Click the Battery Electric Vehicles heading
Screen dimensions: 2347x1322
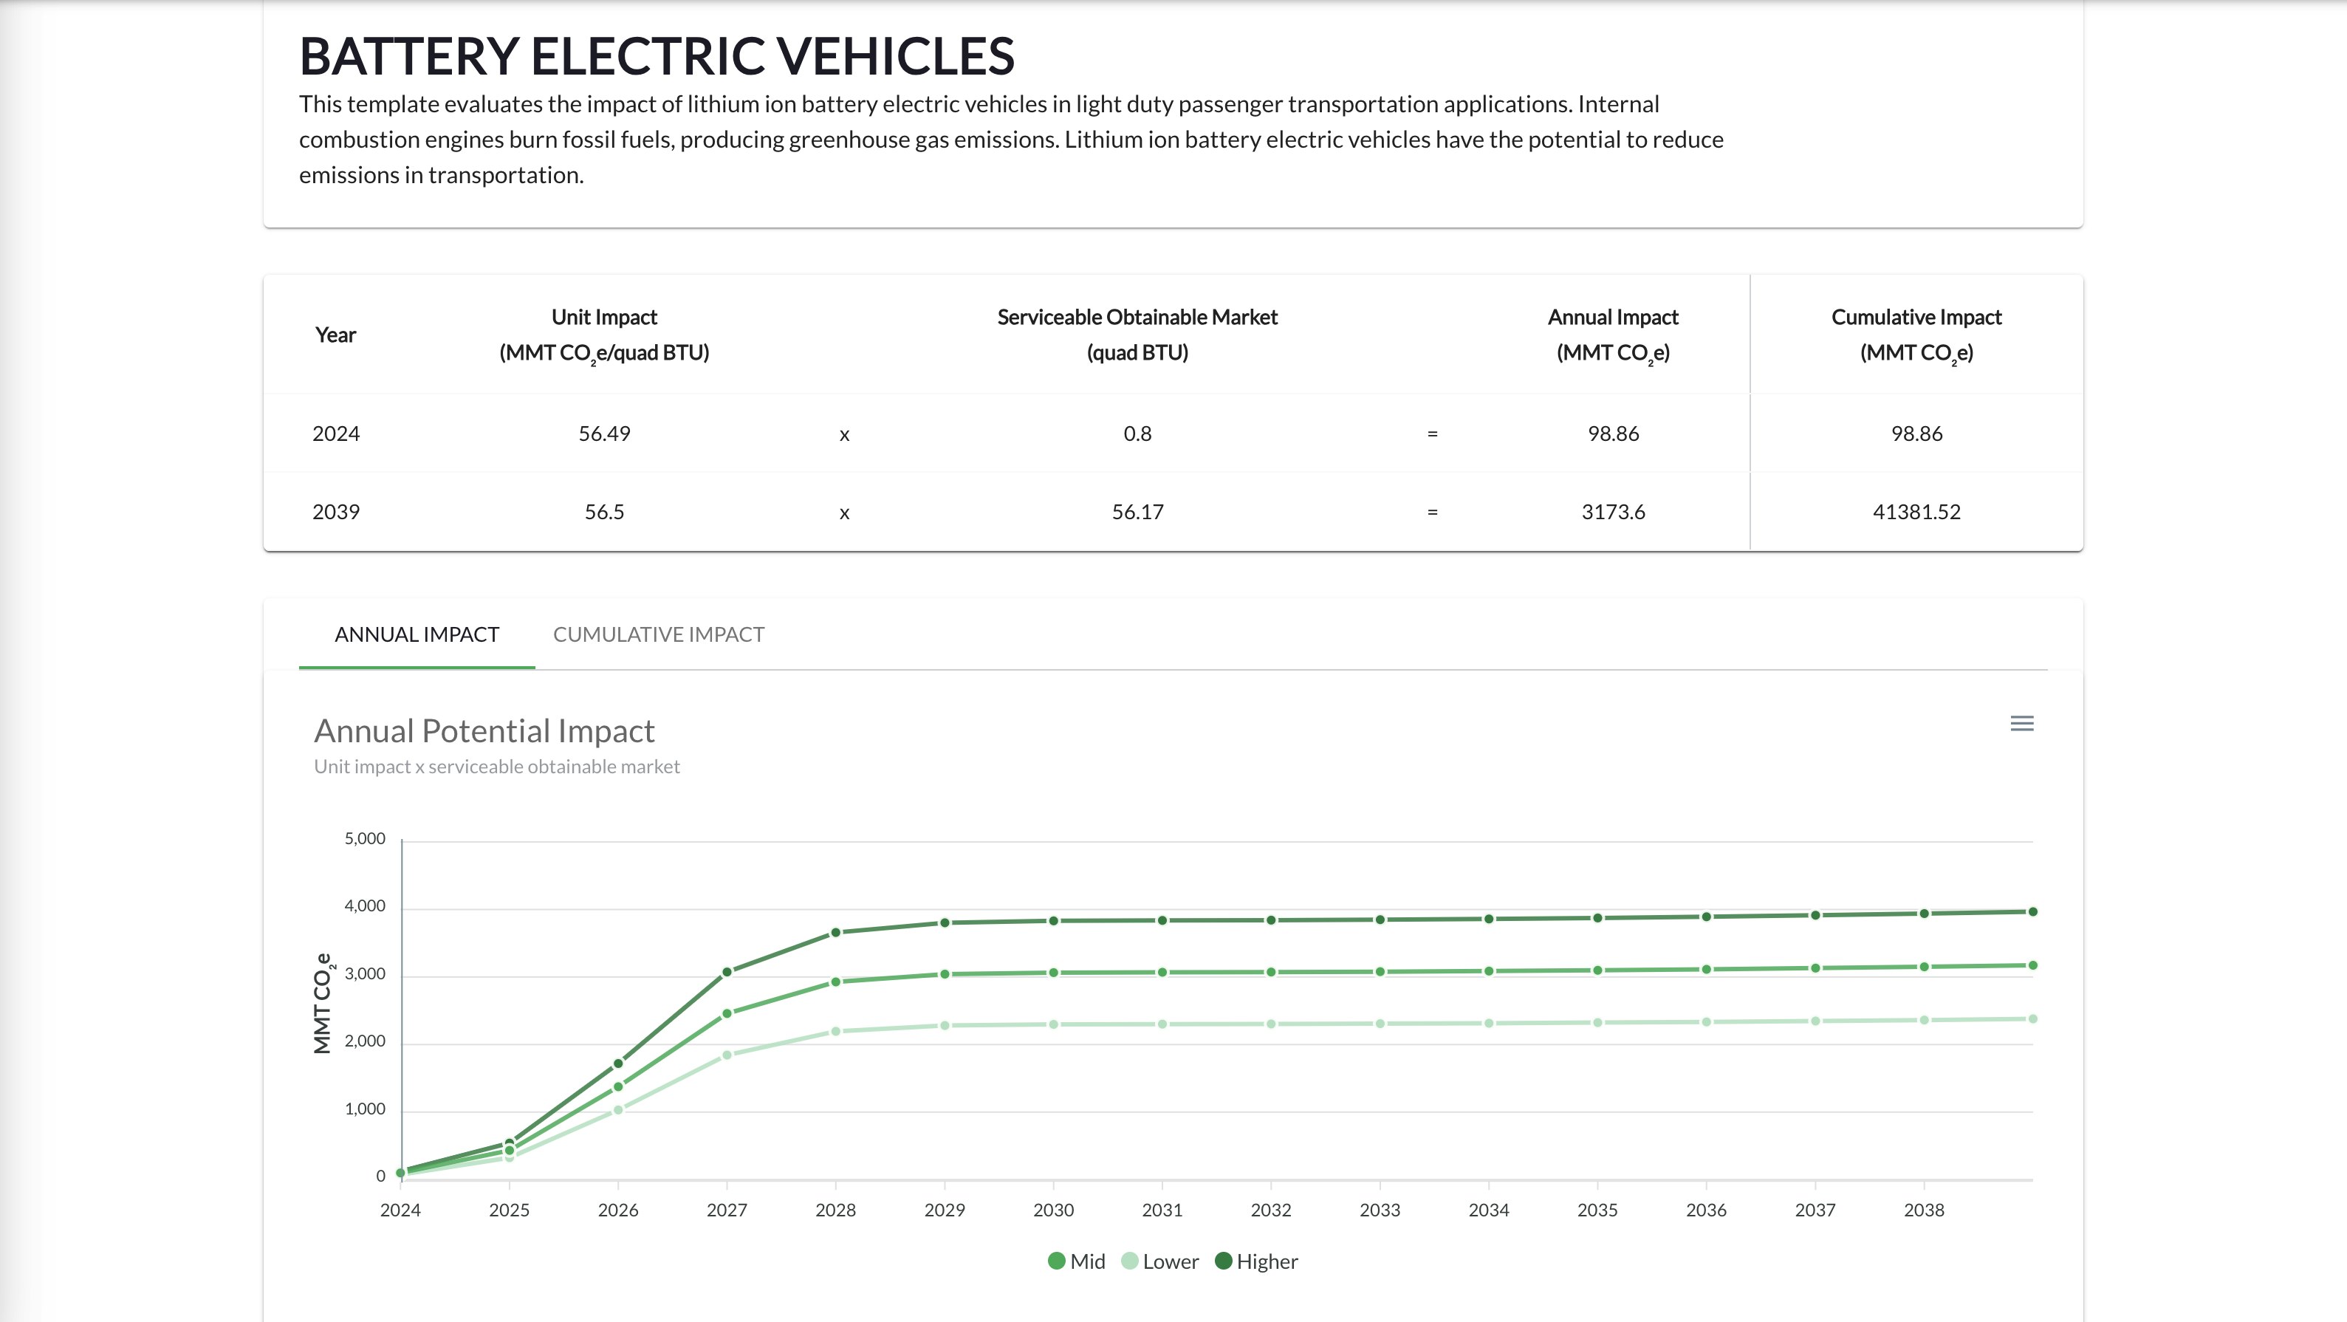[656, 56]
